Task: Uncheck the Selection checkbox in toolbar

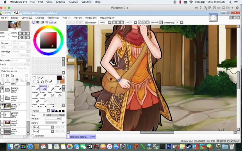Action: pos(86,23)
